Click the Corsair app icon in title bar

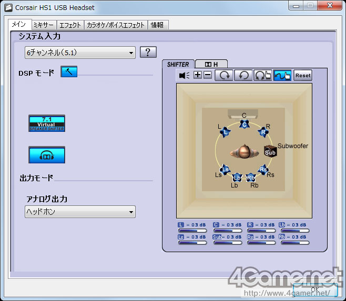pos(8,8)
